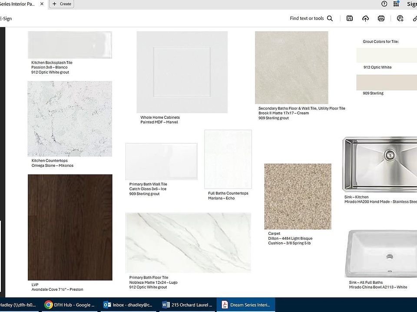Switch to the 215 Orchard Laurel Word document

coord(187,305)
